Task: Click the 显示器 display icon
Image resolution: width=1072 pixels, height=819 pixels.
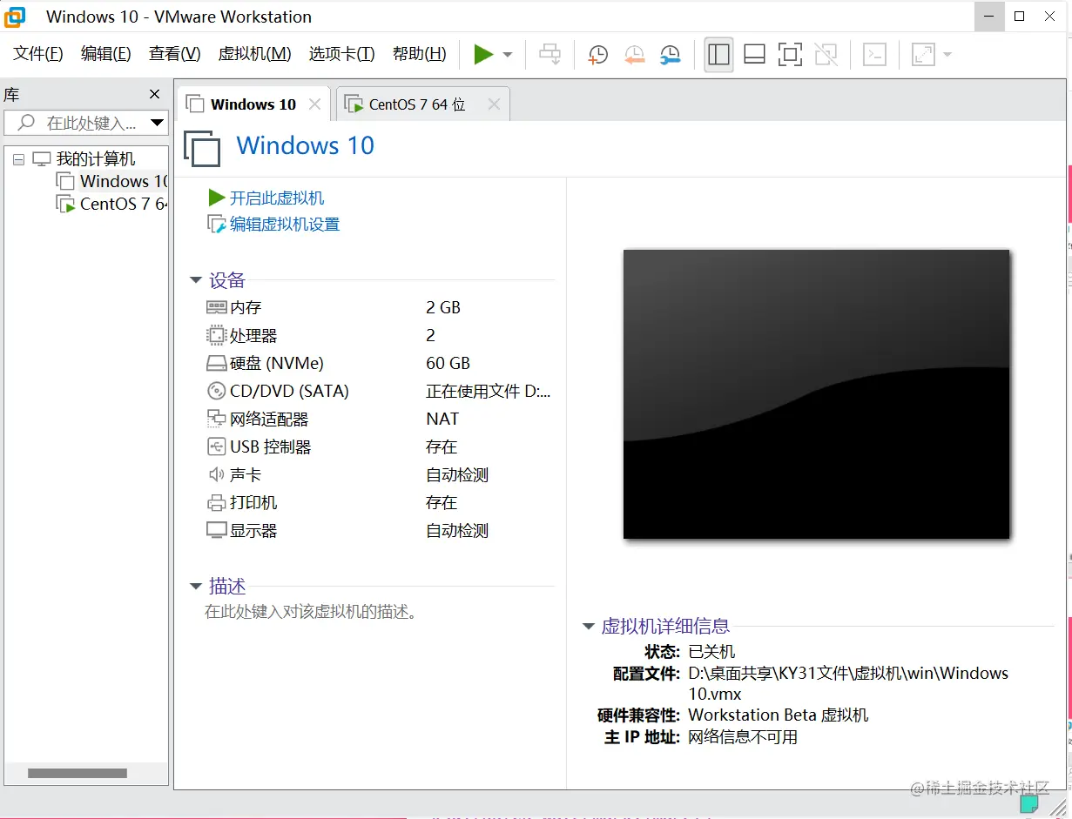Action: (x=216, y=530)
